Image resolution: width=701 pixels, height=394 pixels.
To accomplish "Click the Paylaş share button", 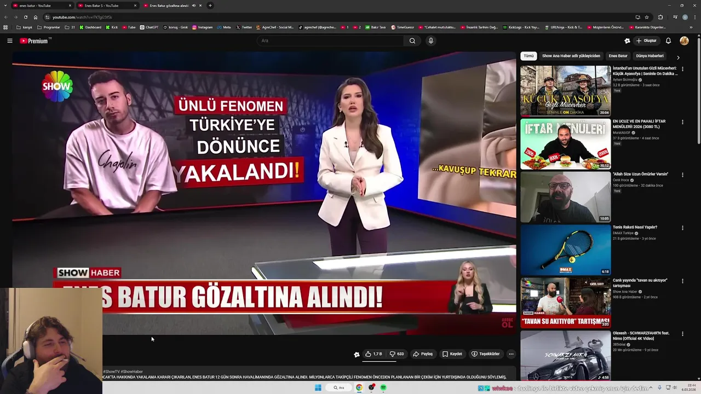I will point(423,354).
